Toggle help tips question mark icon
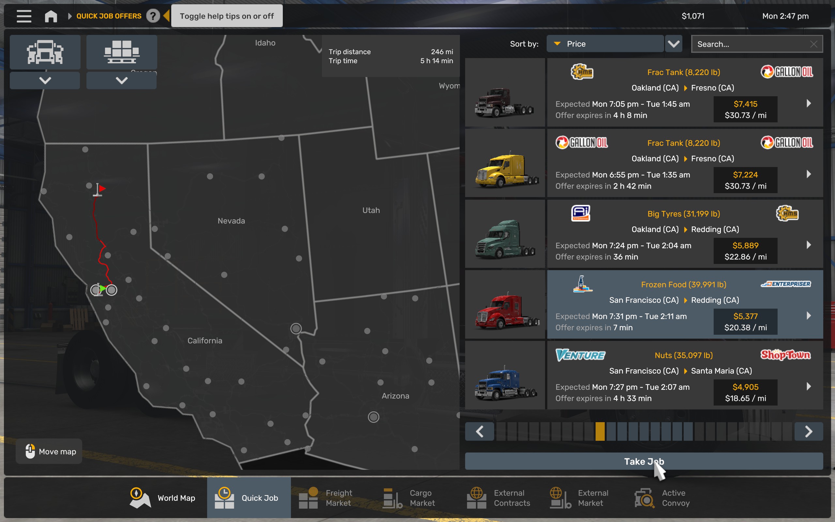The height and width of the screenshot is (522, 835). click(153, 16)
